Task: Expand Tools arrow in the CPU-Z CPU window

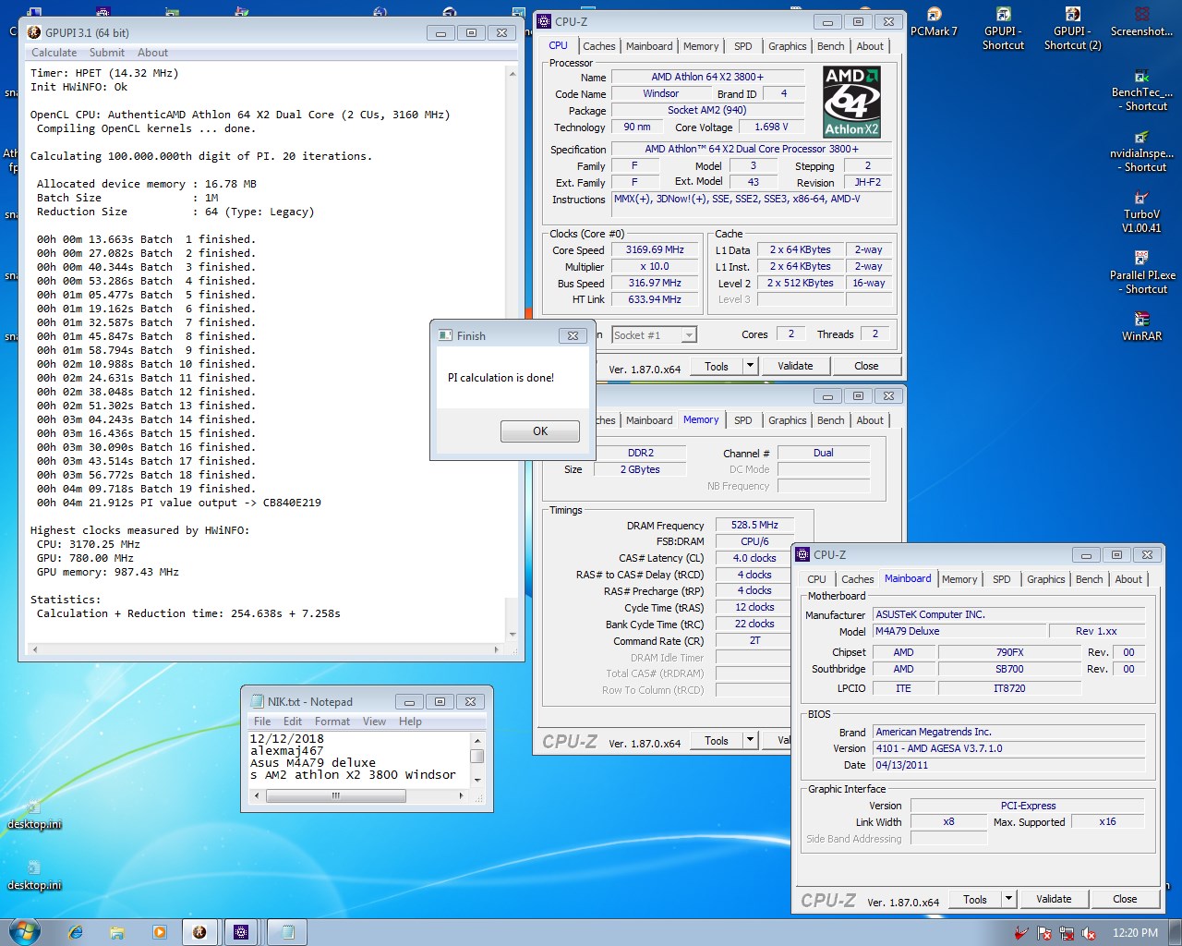Action: (x=750, y=366)
